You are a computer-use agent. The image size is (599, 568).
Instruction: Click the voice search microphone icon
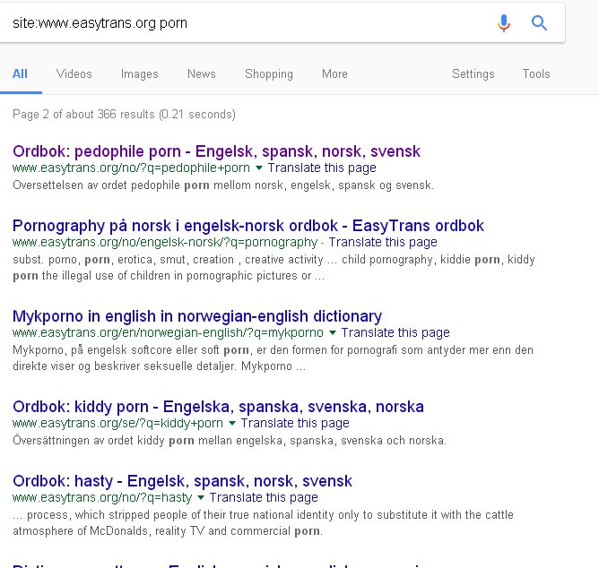[x=503, y=23]
